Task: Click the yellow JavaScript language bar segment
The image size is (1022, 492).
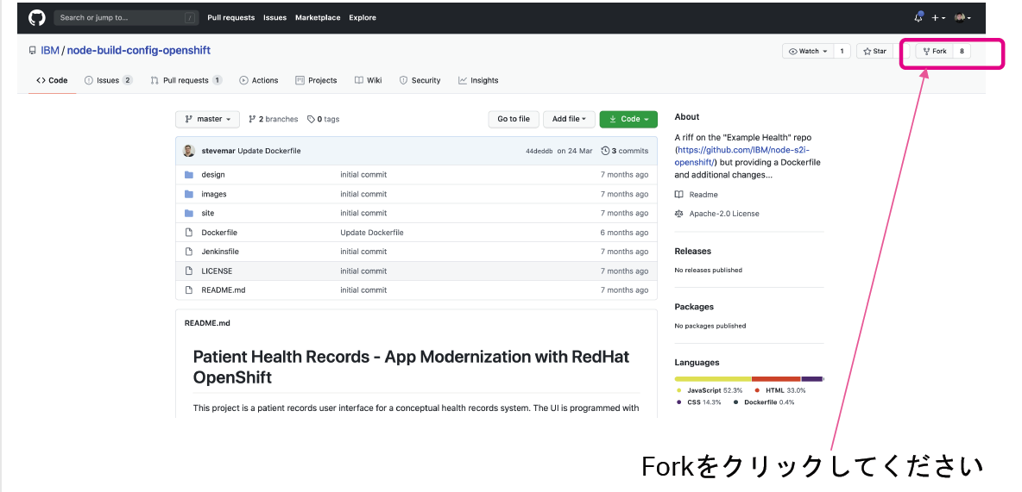Action: click(x=713, y=379)
